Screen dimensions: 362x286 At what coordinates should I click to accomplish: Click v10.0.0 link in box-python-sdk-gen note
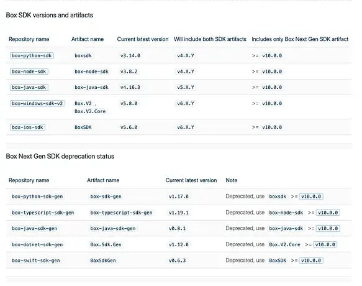[311, 196]
